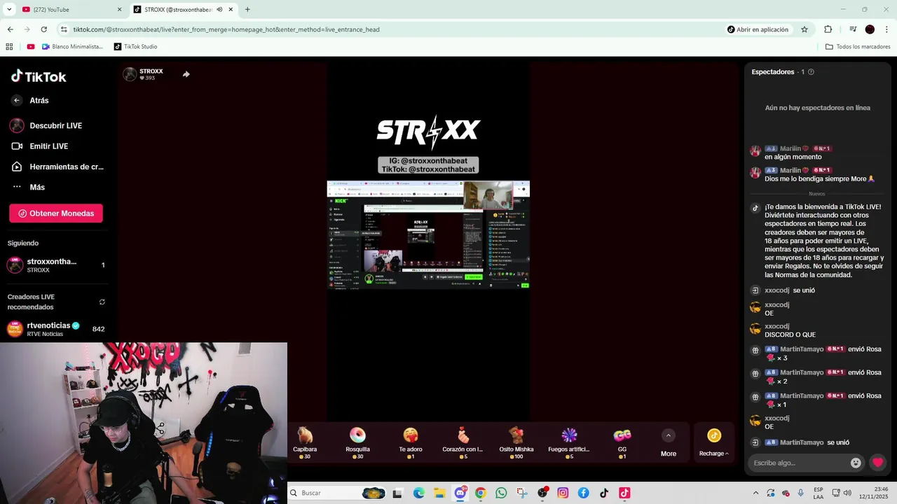Send the Osito Mishka gift
The width and height of the screenshot is (897, 504).
pos(516,443)
